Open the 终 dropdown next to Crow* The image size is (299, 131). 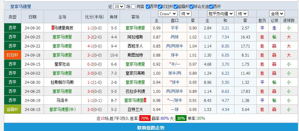tap(186, 14)
